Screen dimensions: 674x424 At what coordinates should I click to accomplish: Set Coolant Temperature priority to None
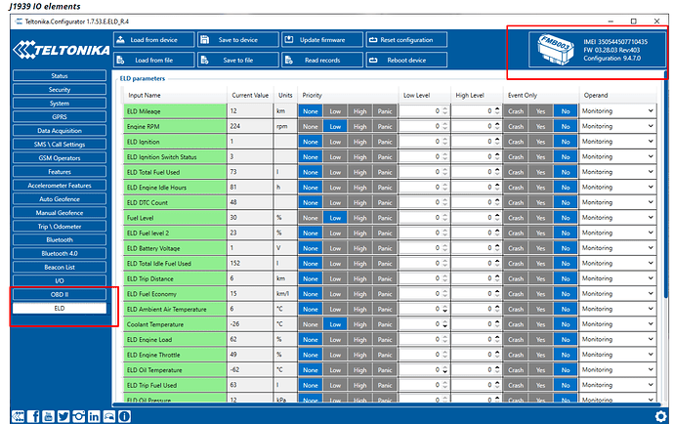(311, 324)
